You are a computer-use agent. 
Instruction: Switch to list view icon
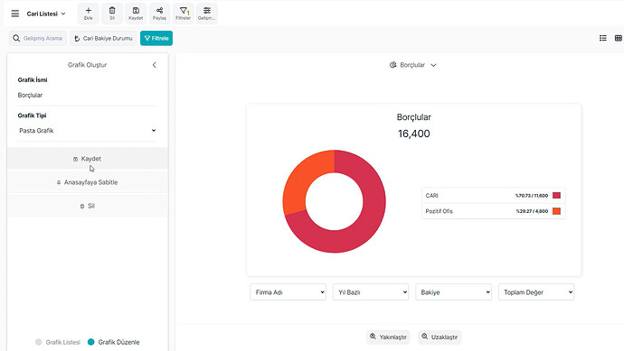click(x=603, y=38)
